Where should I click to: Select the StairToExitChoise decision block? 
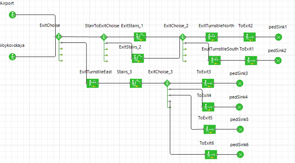(104, 37)
